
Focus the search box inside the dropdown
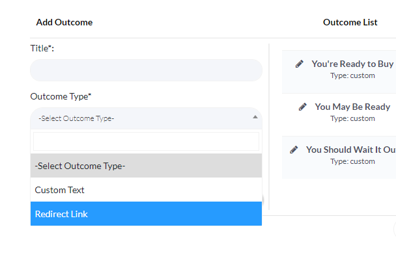pos(146,142)
